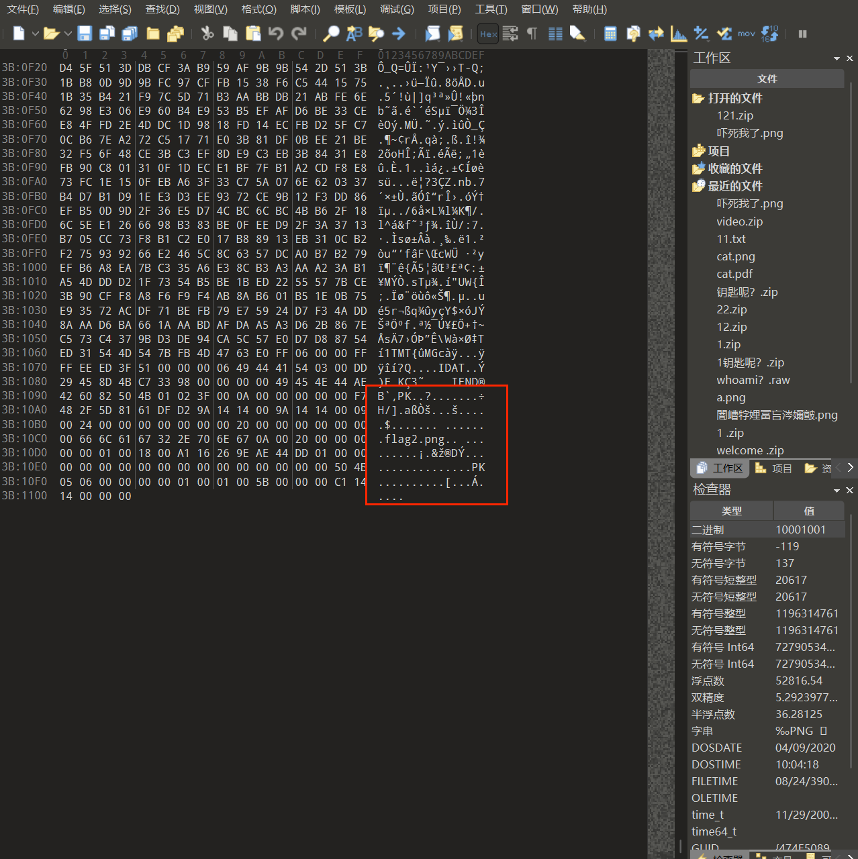
Task: Switch to the 项目 tab
Action: point(774,468)
